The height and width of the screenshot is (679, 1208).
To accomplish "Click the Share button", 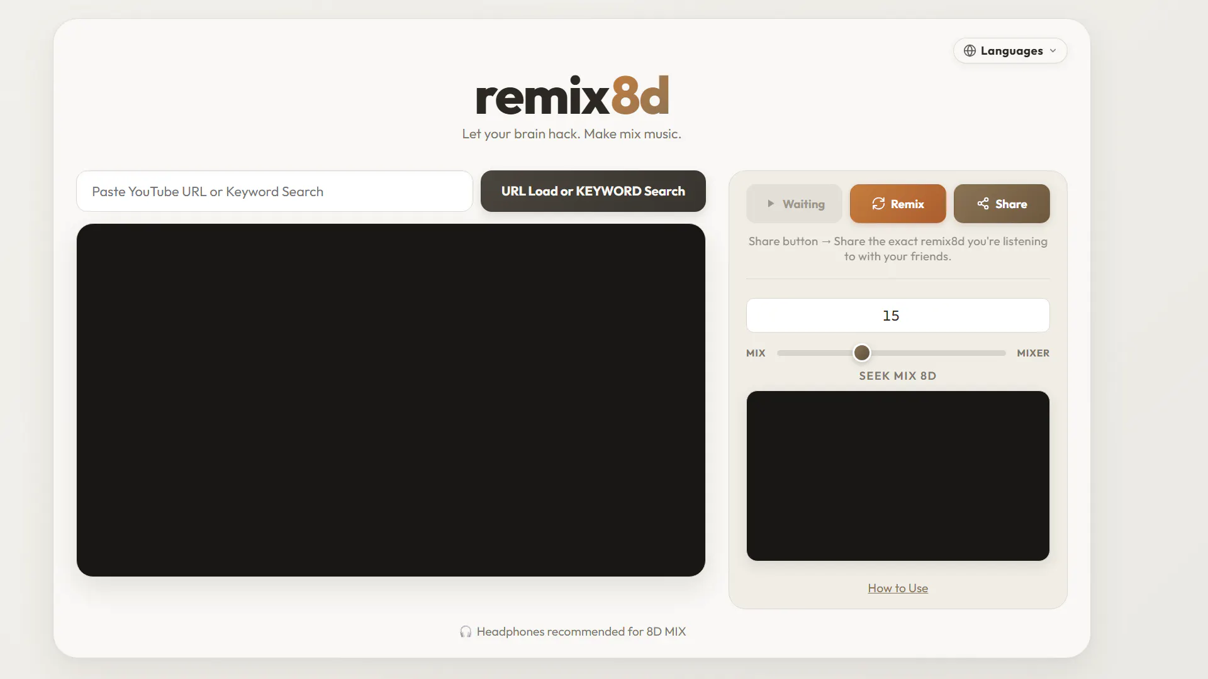I will coord(1002,204).
